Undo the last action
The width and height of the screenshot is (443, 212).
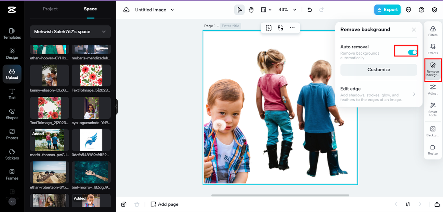[x=310, y=10]
